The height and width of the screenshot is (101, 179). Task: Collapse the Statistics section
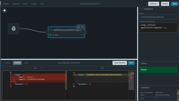(140, 88)
